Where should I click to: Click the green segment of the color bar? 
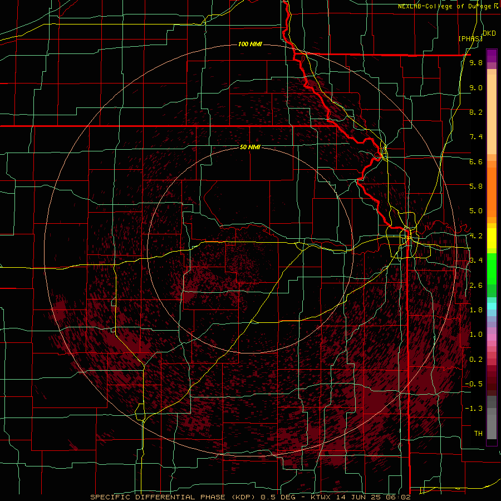pyautogui.click(x=492, y=268)
